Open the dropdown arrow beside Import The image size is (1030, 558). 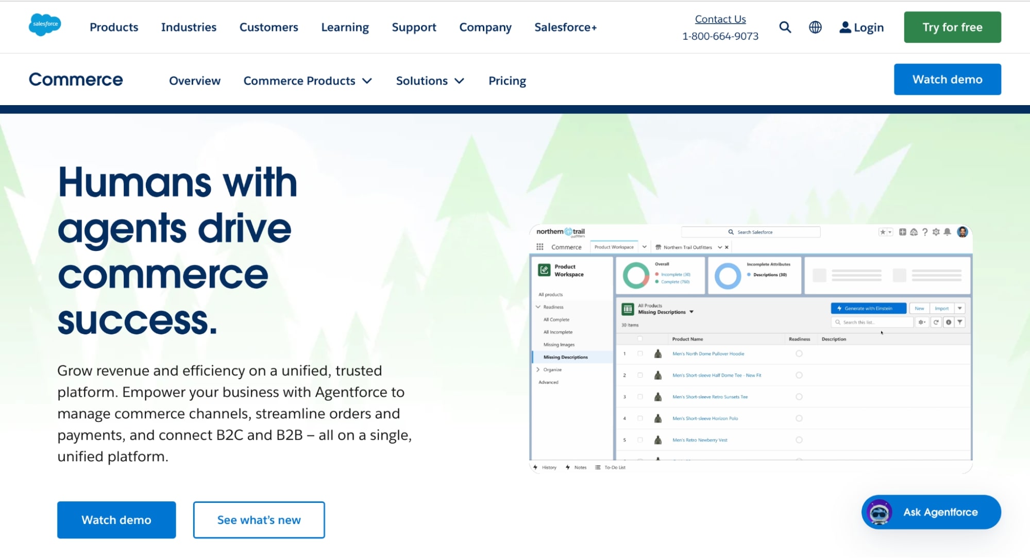[x=959, y=308]
